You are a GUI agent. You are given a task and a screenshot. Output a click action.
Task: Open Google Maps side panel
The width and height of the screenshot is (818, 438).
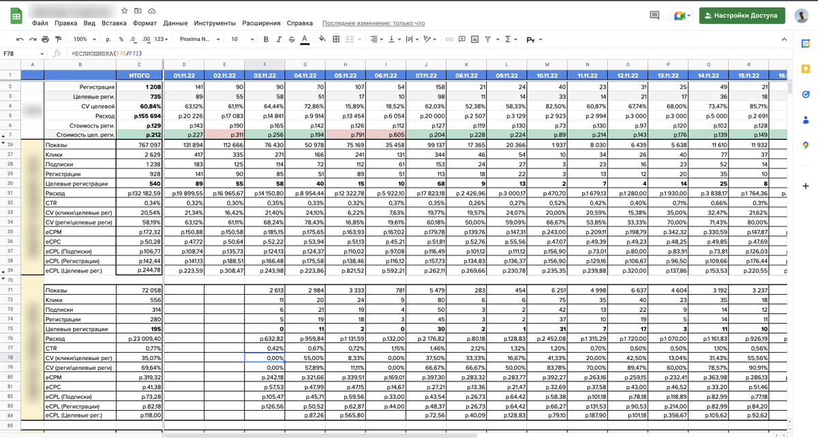[805, 145]
